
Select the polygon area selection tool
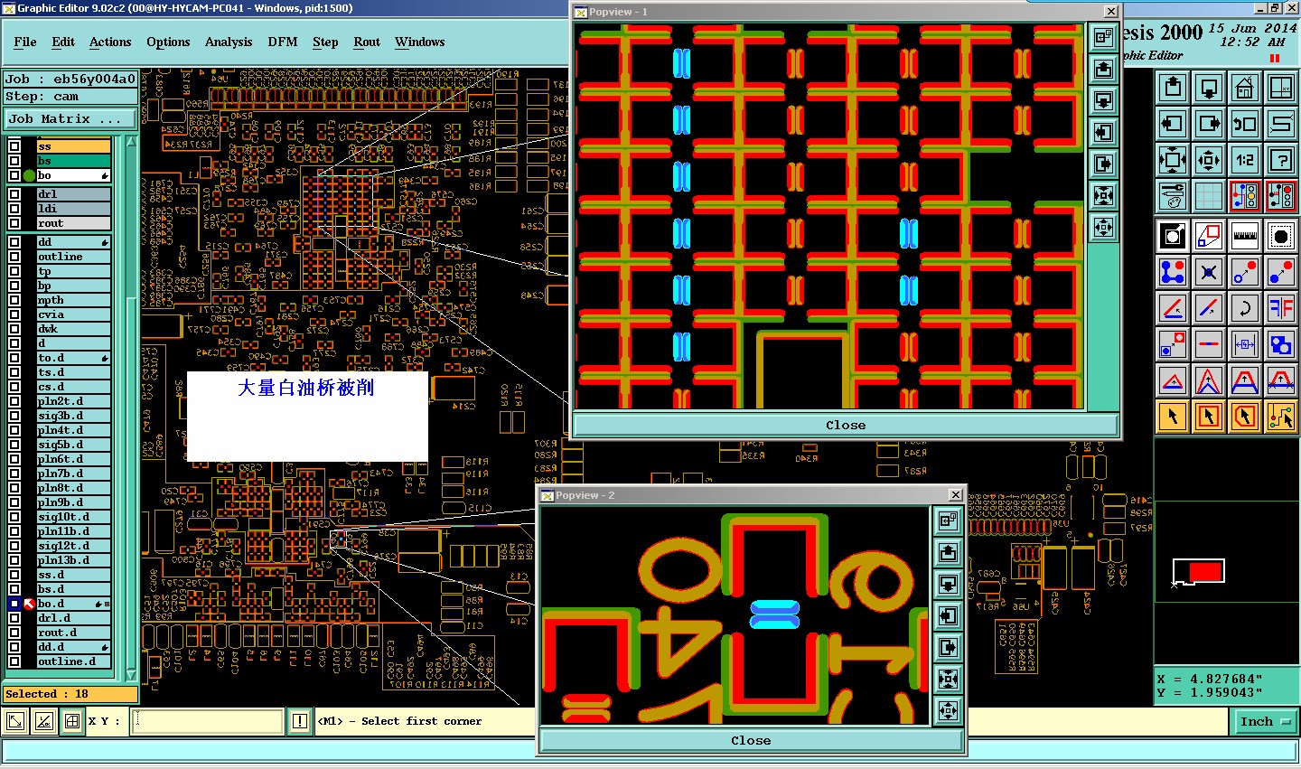click(1245, 417)
